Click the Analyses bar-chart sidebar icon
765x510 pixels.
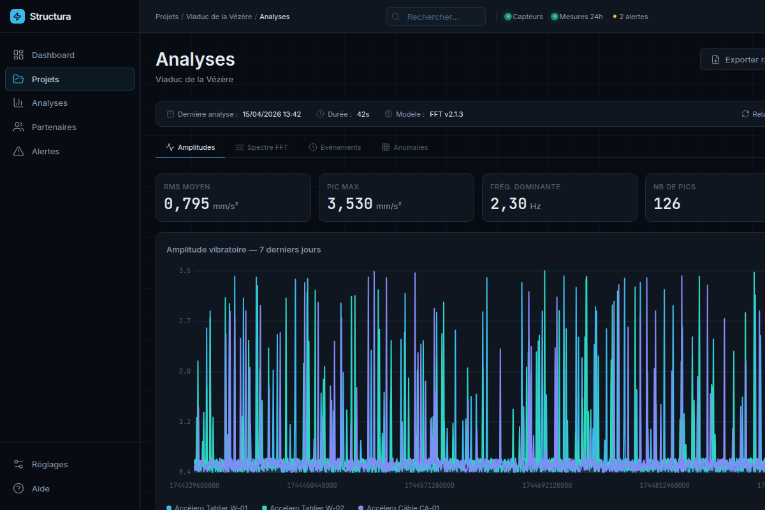(18, 103)
